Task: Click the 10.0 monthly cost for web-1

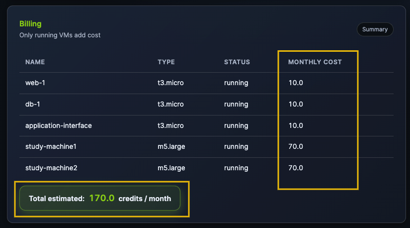Action: (x=296, y=83)
